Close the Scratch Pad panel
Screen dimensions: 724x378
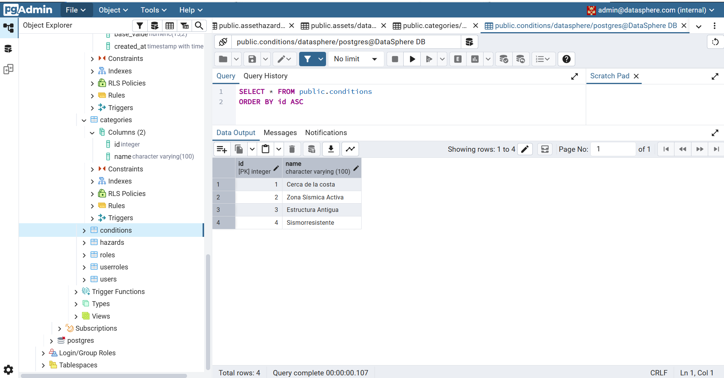pyautogui.click(x=636, y=76)
